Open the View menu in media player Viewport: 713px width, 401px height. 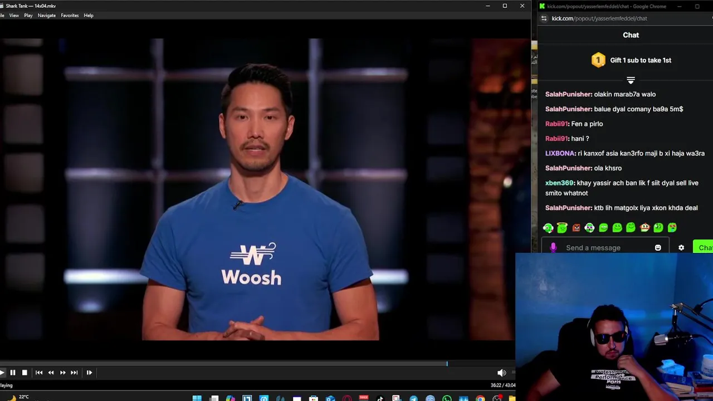tap(14, 16)
